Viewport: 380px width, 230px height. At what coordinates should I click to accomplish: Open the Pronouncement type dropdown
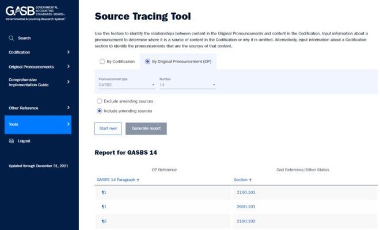(x=126, y=85)
